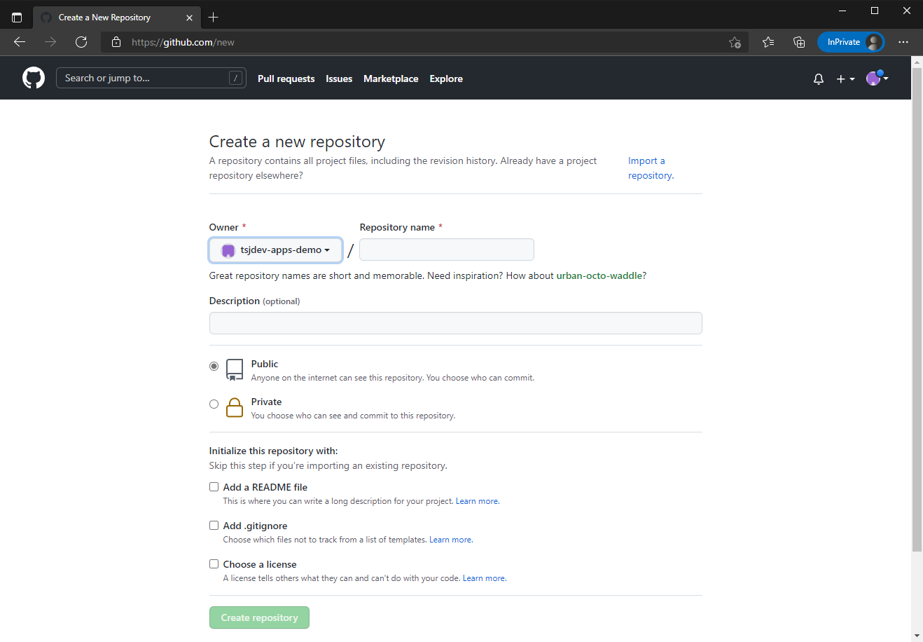The image size is (923, 642).
Task: Check the Add .gitignore option
Action: (214, 526)
